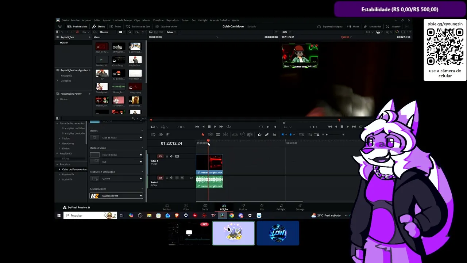Search the media pool with magnifier icon
Viewport: 467px width, 263px height.
[130, 32]
